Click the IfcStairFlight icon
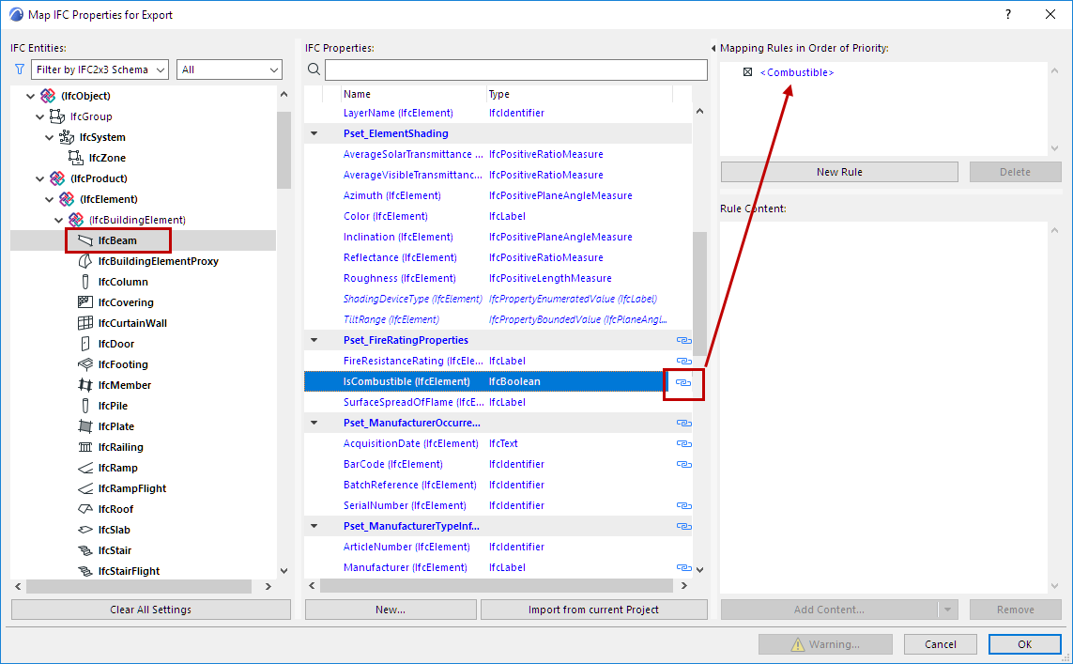Image resolution: width=1073 pixels, height=664 pixels. click(84, 571)
